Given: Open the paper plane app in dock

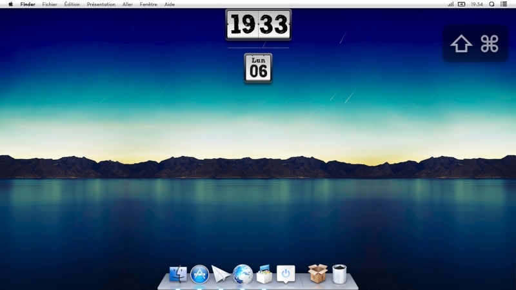Looking at the screenshot, I should pos(221,275).
